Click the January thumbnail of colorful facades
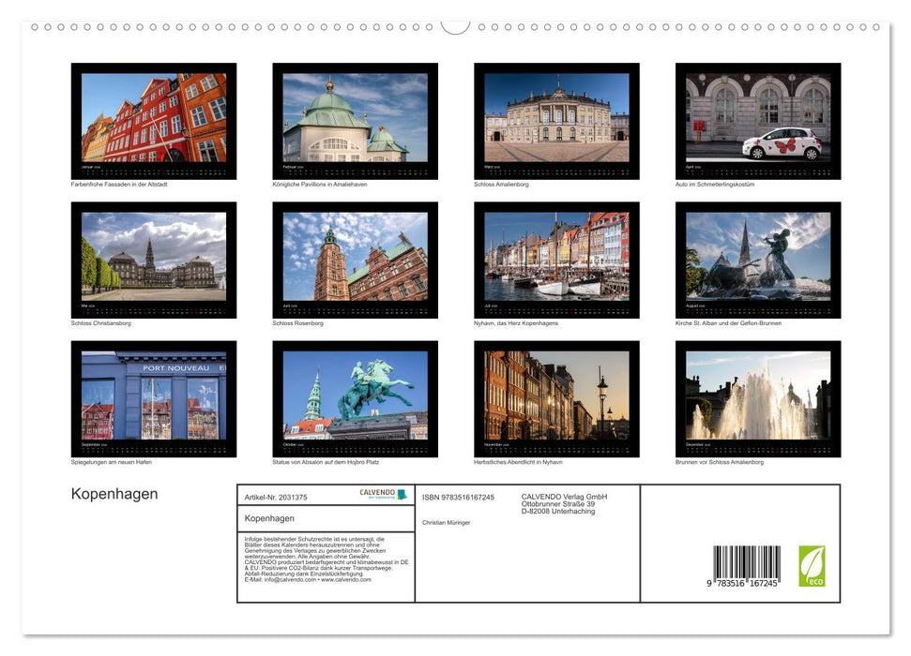Image resolution: width=911 pixels, height=656 pixels. coord(154,122)
